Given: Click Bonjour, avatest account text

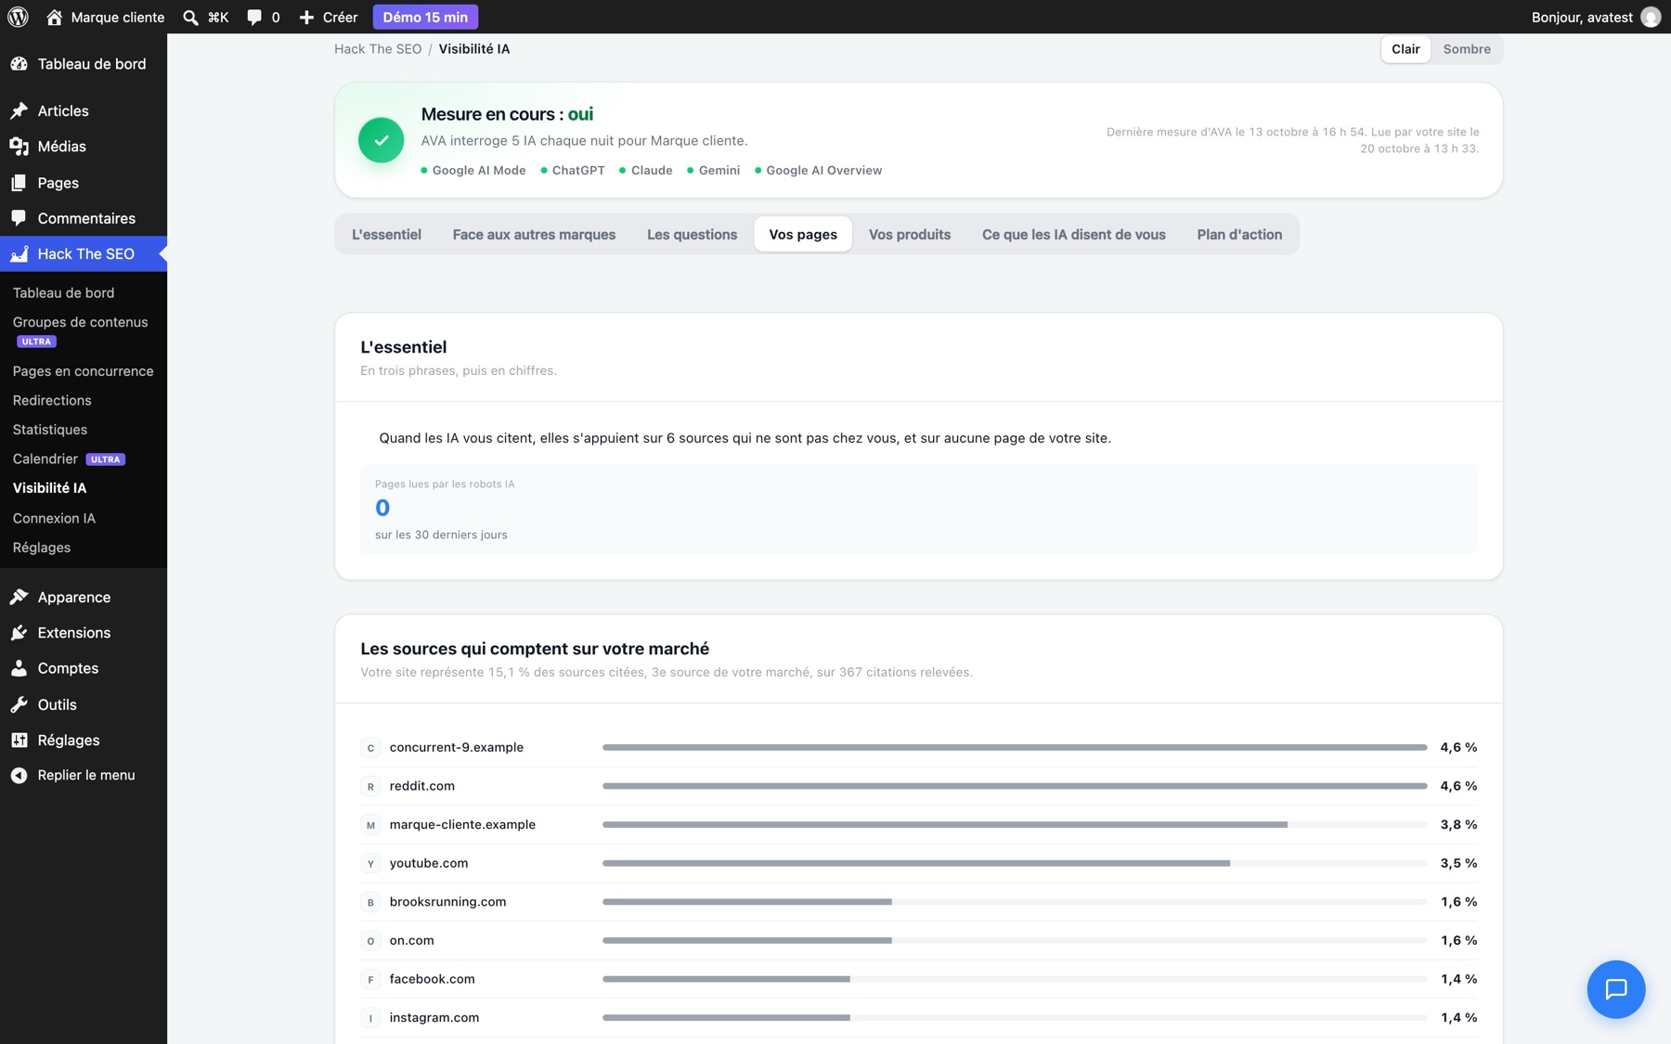Looking at the screenshot, I should click(1582, 17).
